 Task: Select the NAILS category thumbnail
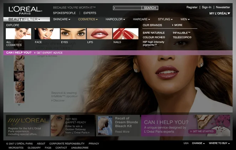click(126, 34)
